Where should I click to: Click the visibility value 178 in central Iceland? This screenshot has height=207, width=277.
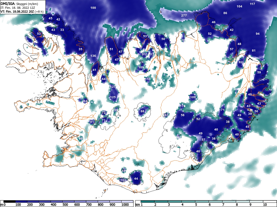183,106
